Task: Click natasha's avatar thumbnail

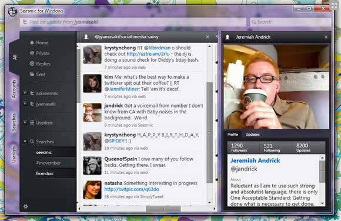Action: click(92, 190)
